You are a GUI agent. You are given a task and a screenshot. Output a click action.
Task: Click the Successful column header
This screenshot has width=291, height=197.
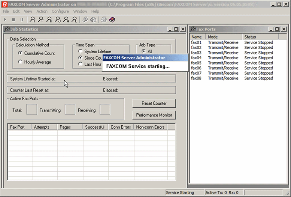[x=96, y=127]
